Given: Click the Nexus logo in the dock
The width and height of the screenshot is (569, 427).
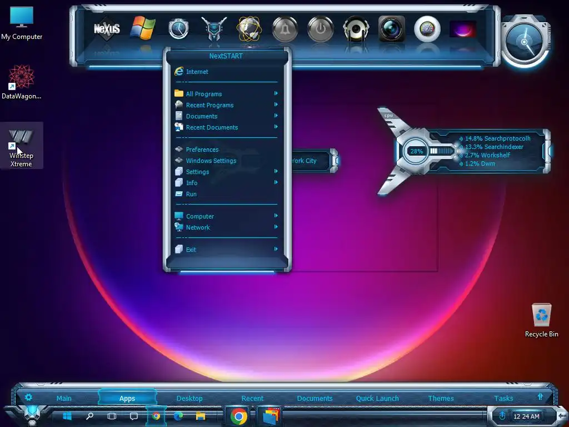Looking at the screenshot, I should (x=107, y=29).
